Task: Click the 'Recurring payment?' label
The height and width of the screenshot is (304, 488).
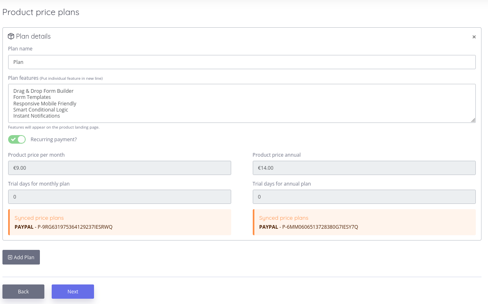Action: coord(54,140)
